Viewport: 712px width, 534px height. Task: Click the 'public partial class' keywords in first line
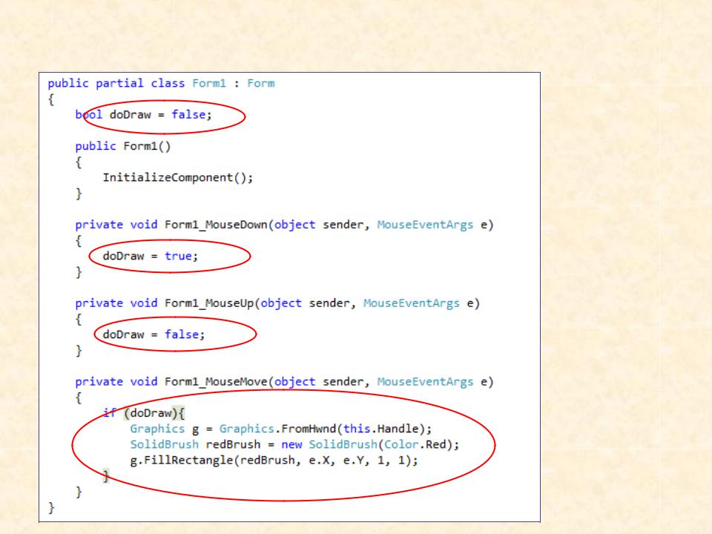pos(116,84)
